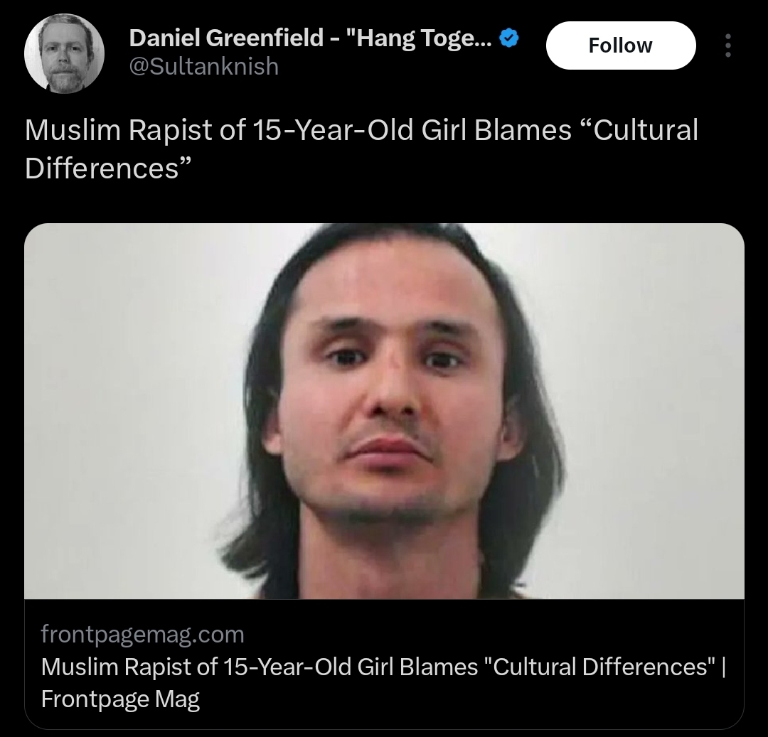768x737 pixels.
Task: Open the poster's circular profile avatar
Action: click(x=64, y=53)
